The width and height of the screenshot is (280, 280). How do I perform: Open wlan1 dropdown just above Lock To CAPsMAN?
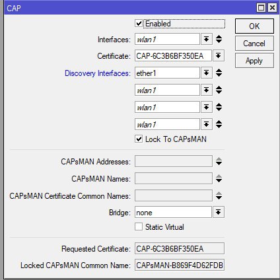coord(206,124)
